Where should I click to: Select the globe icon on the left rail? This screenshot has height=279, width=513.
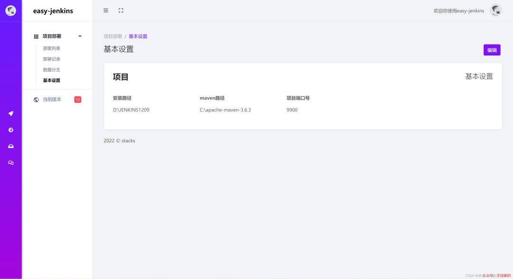10,130
